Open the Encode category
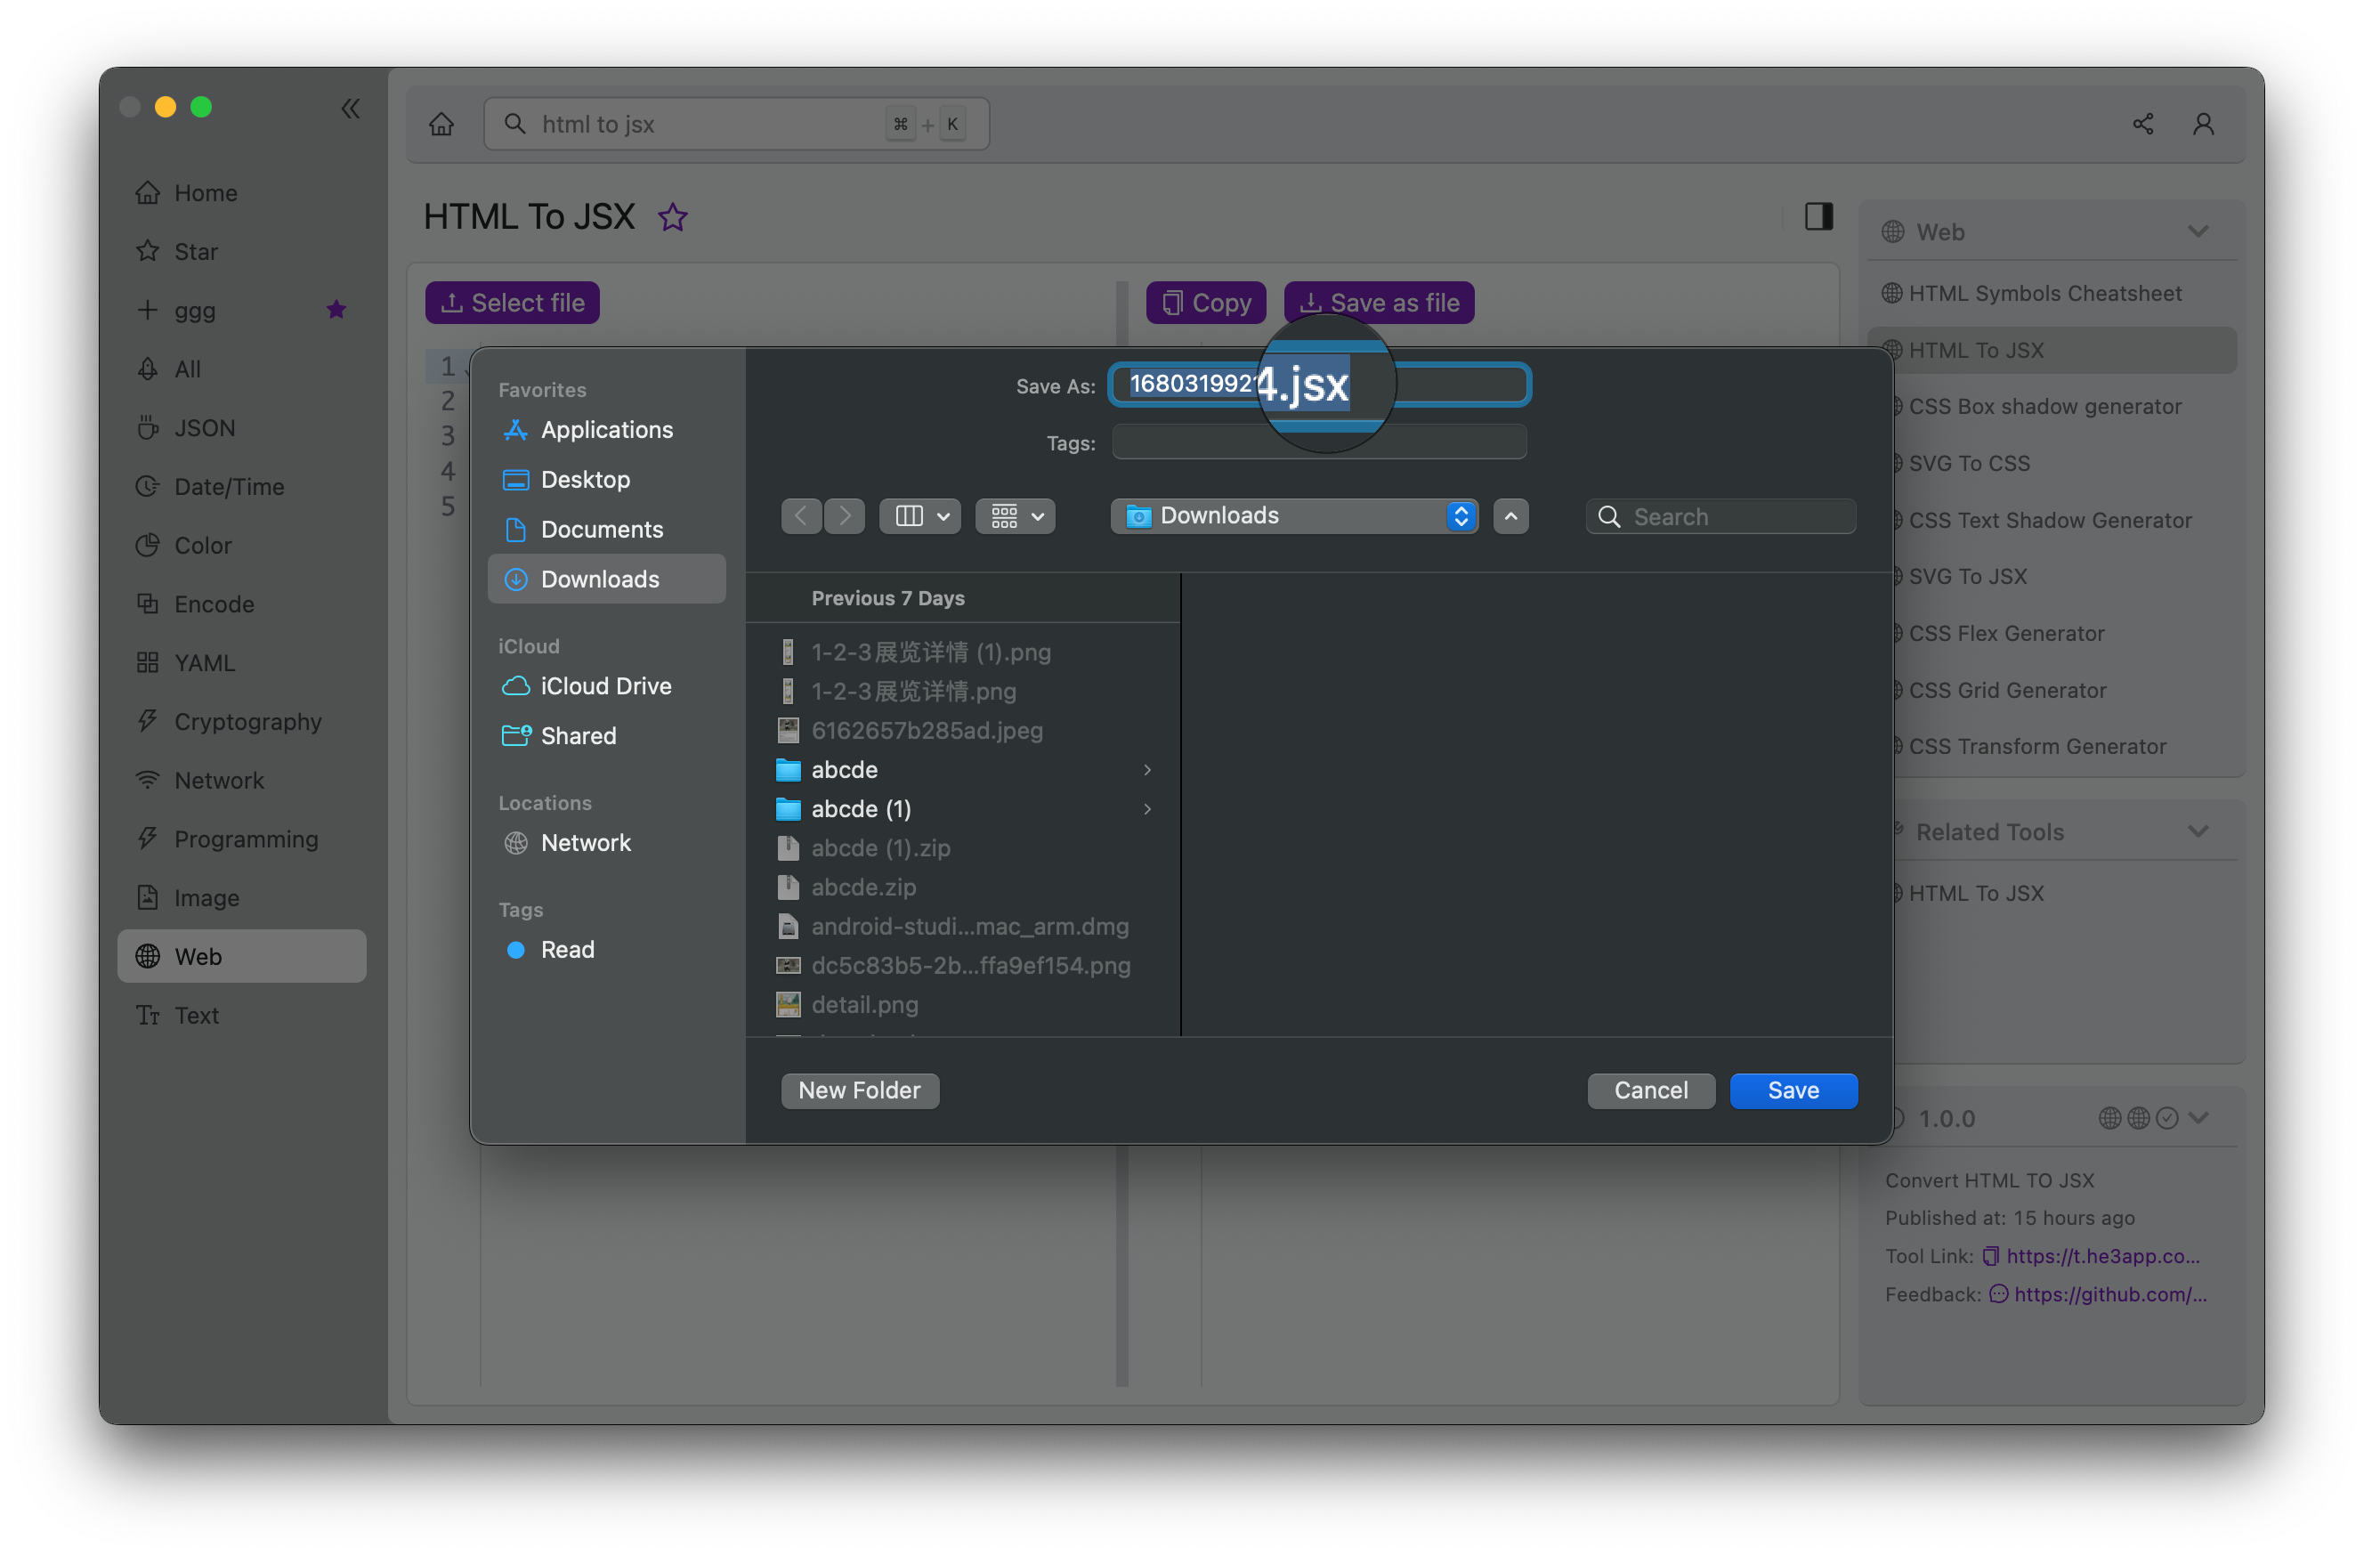The width and height of the screenshot is (2364, 1556). 241,604
